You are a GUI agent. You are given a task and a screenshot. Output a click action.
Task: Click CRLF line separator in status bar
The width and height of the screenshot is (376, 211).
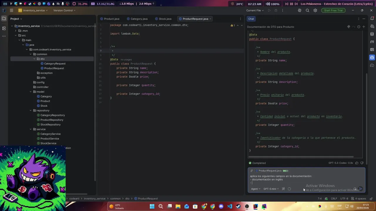334,198
